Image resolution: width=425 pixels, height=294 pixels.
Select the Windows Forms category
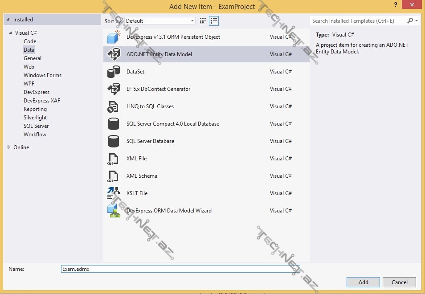tap(42, 75)
